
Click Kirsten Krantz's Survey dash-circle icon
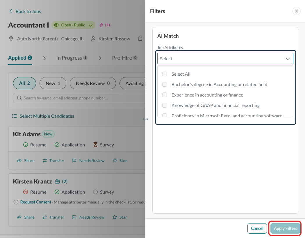95,192
